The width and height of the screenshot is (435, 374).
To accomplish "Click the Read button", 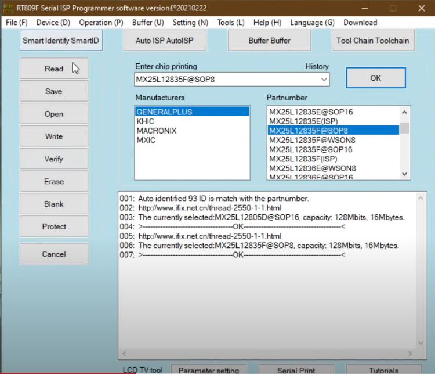I will [x=54, y=69].
